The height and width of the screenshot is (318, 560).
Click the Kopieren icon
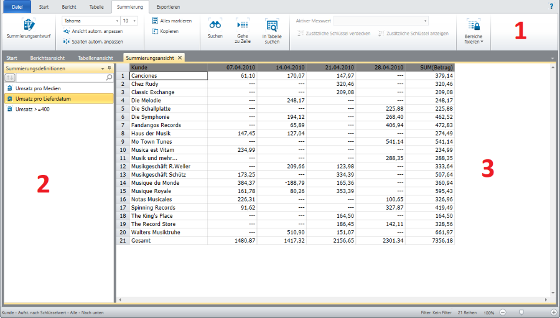[x=155, y=31]
